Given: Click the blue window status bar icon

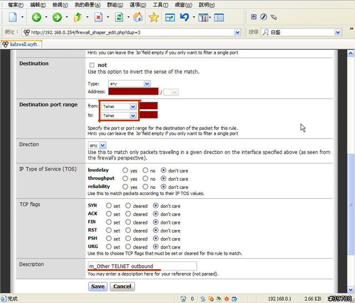Looking at the screenshot, I should [x=234, y=299].
